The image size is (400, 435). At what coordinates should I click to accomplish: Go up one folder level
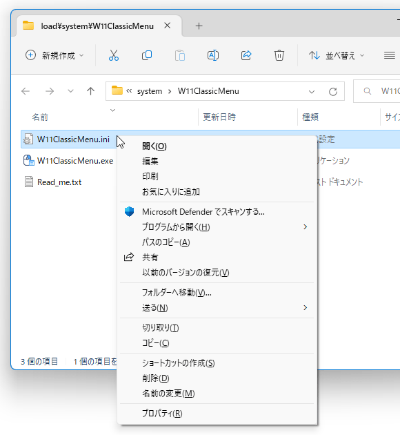[90, 91]
